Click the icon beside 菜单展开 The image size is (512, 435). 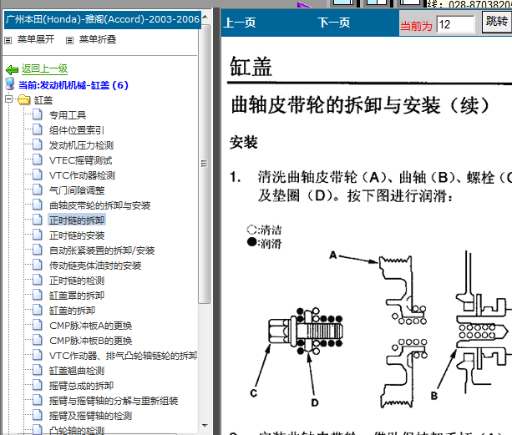(8, 40)
